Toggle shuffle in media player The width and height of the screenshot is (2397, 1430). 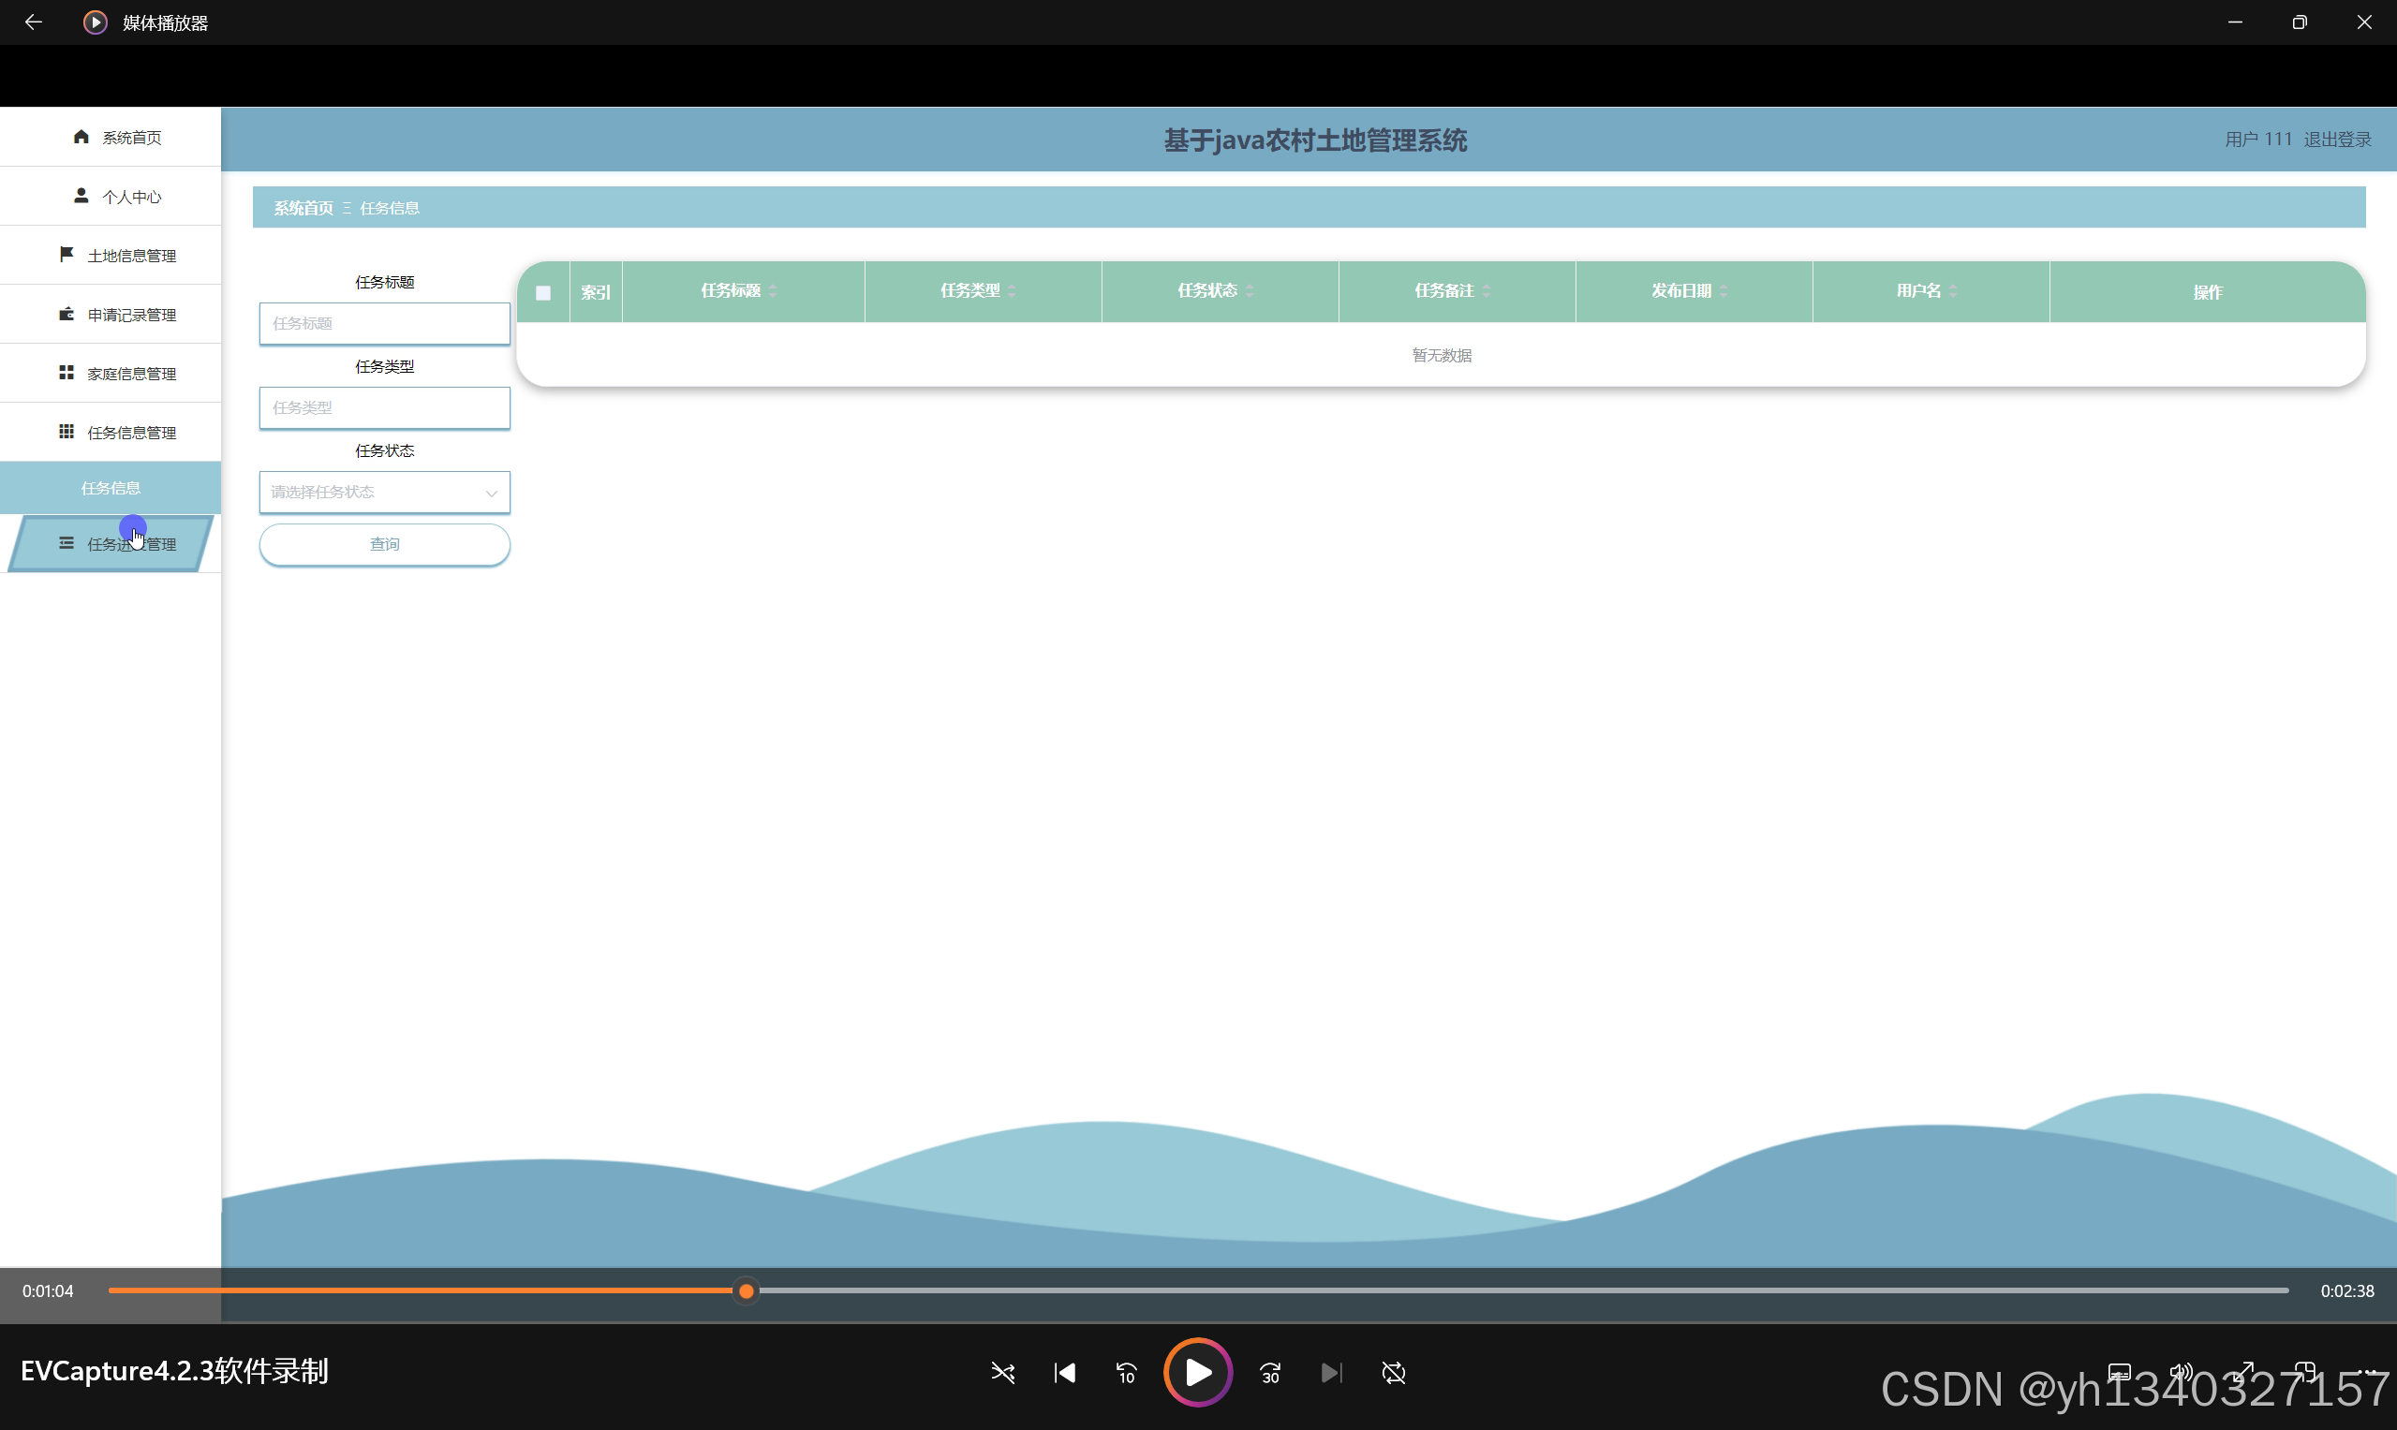coord(1002,1372)
